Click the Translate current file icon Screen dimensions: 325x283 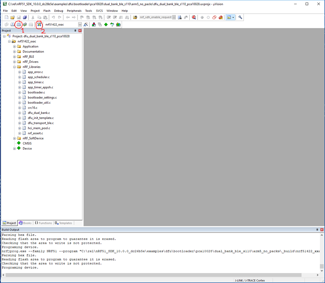7,24
